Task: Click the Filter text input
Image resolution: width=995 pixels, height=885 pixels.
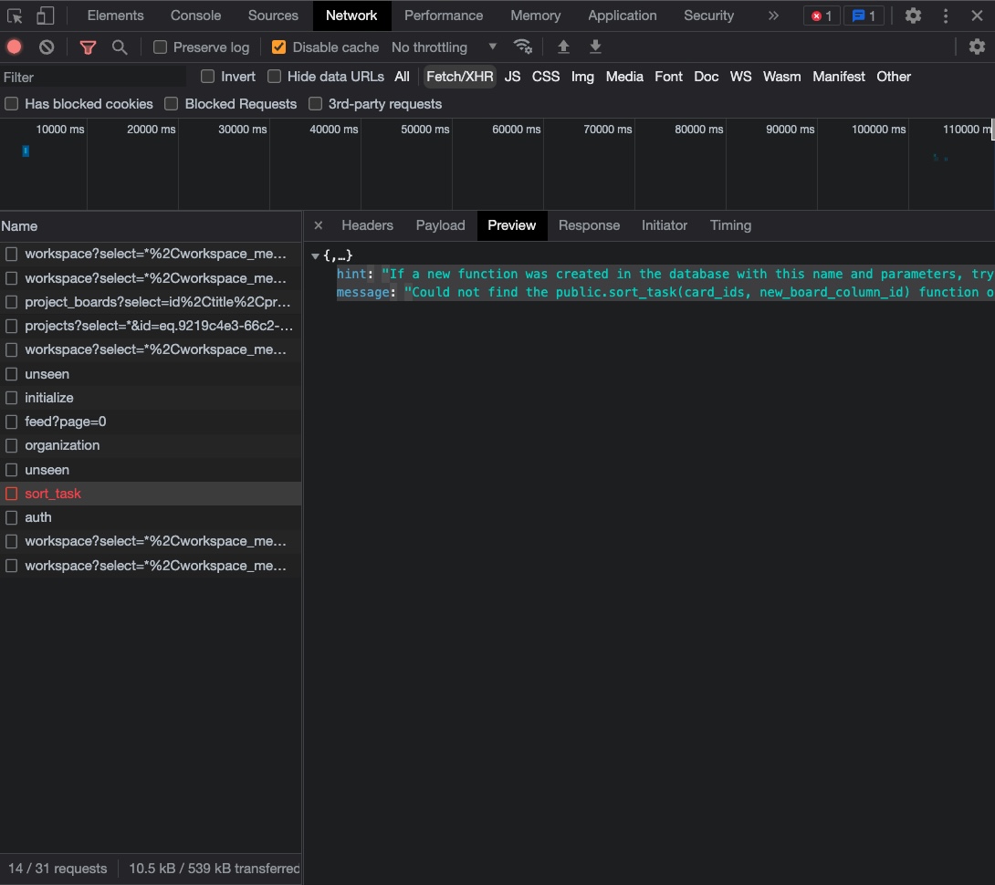Action: (91, 78)
